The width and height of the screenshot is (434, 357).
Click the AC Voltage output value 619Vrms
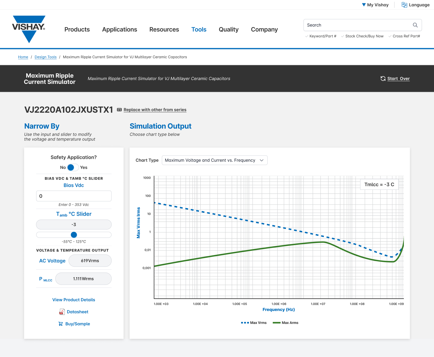[x=90, y=261]
